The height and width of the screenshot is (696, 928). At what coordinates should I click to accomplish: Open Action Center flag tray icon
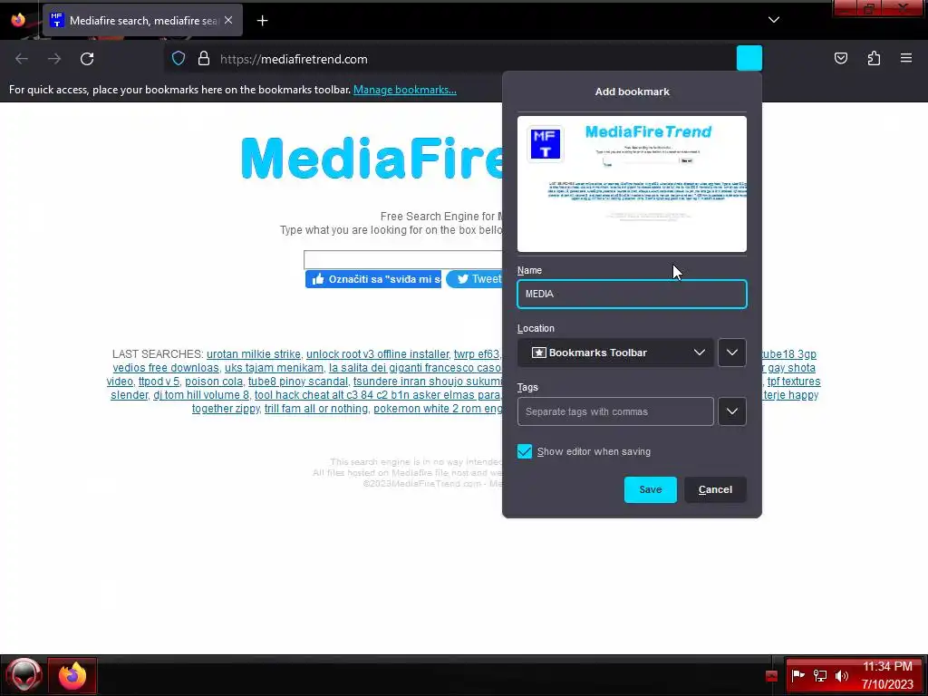tap(797, 675)
